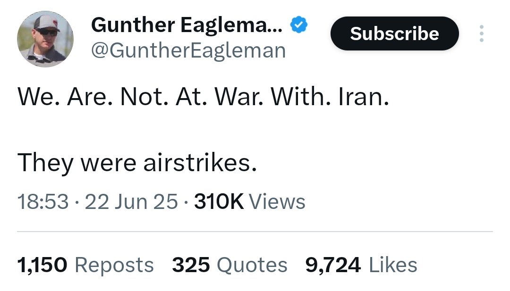Visit the @GuntherEagleman handle link

(x=188, y=50)
